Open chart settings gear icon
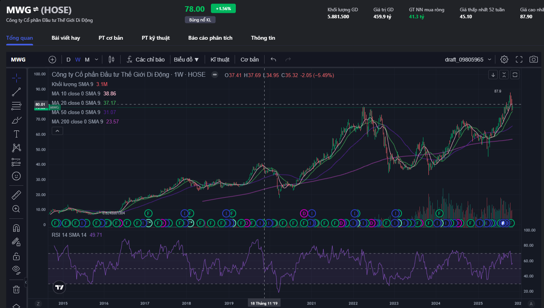This screenshot has width=544, height=308. pos(504,60)
